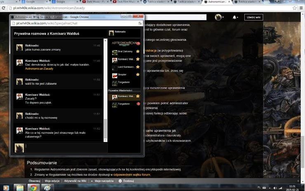Show hidden tray icons arrow

[270, 188]
